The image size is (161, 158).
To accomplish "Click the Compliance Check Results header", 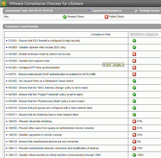I will pos(22,26).
